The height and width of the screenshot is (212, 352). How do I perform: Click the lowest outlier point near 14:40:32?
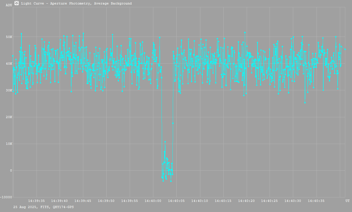pyautogui.click(x=305, y=103)
